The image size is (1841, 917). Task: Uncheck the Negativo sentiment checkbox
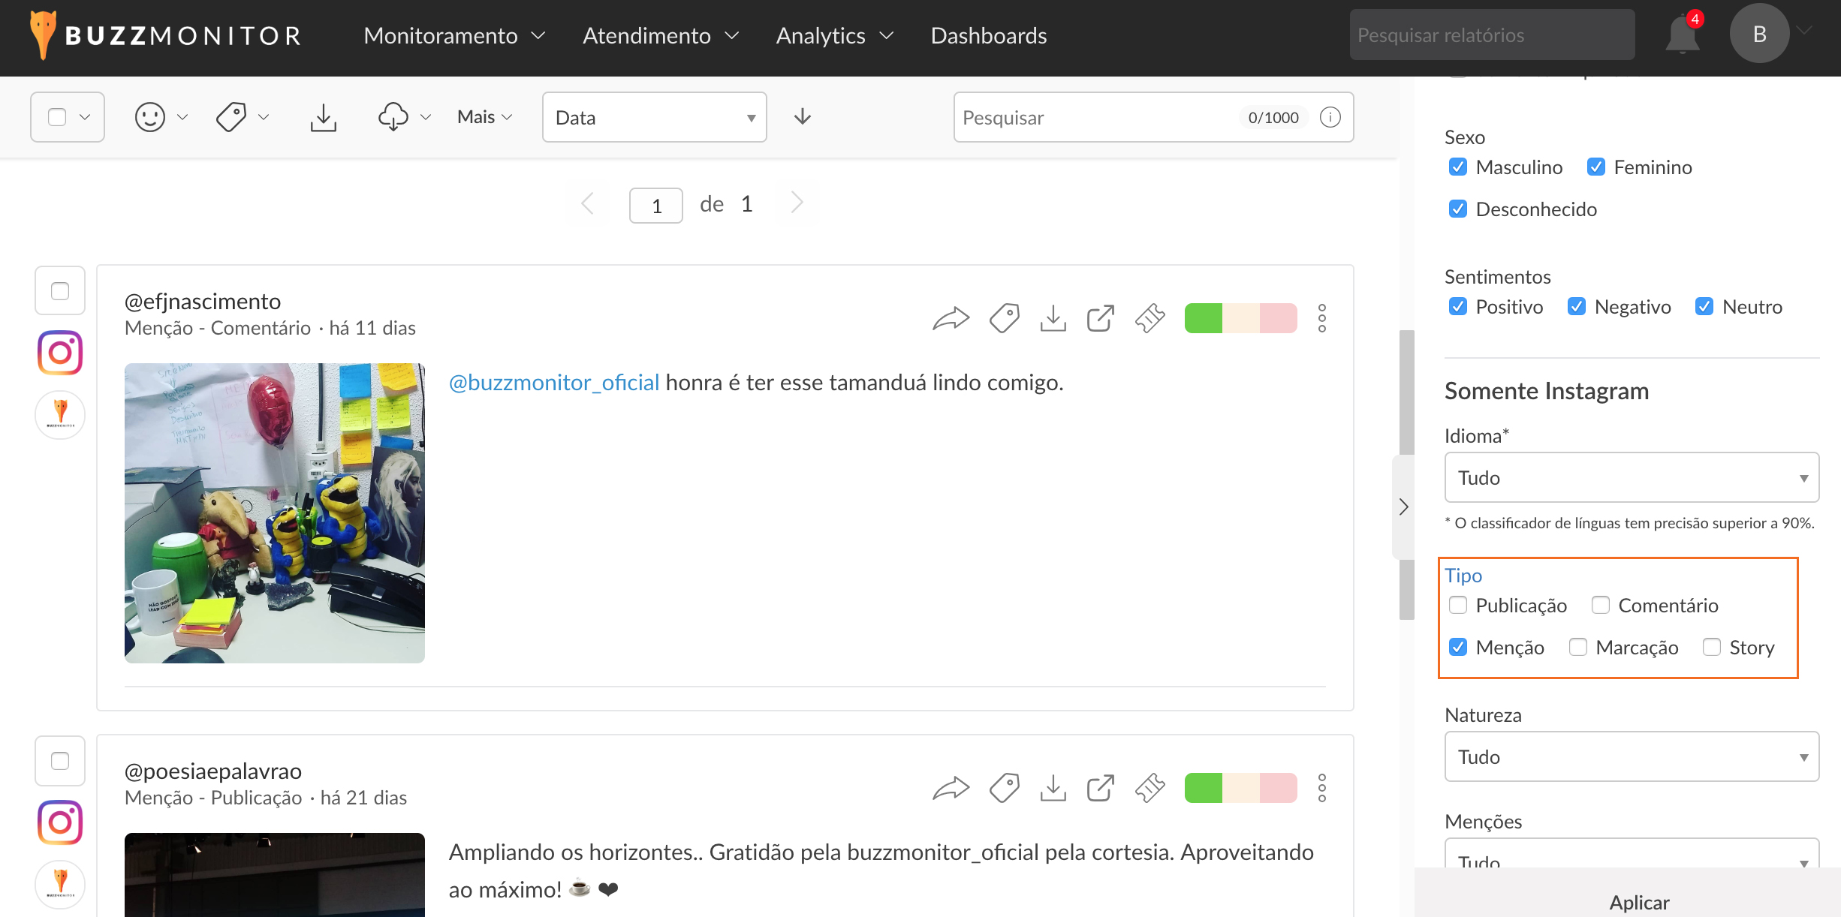tap(1577, 307)
